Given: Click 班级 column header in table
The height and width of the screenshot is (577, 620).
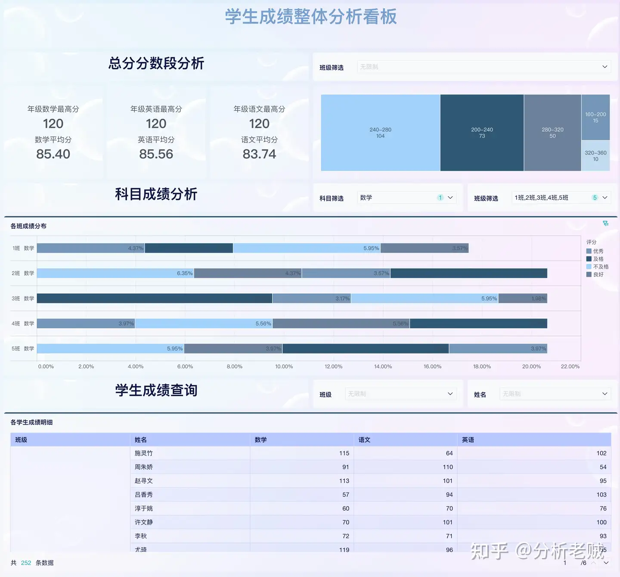Looking at the screenshot, I should (x=70, y=440).
